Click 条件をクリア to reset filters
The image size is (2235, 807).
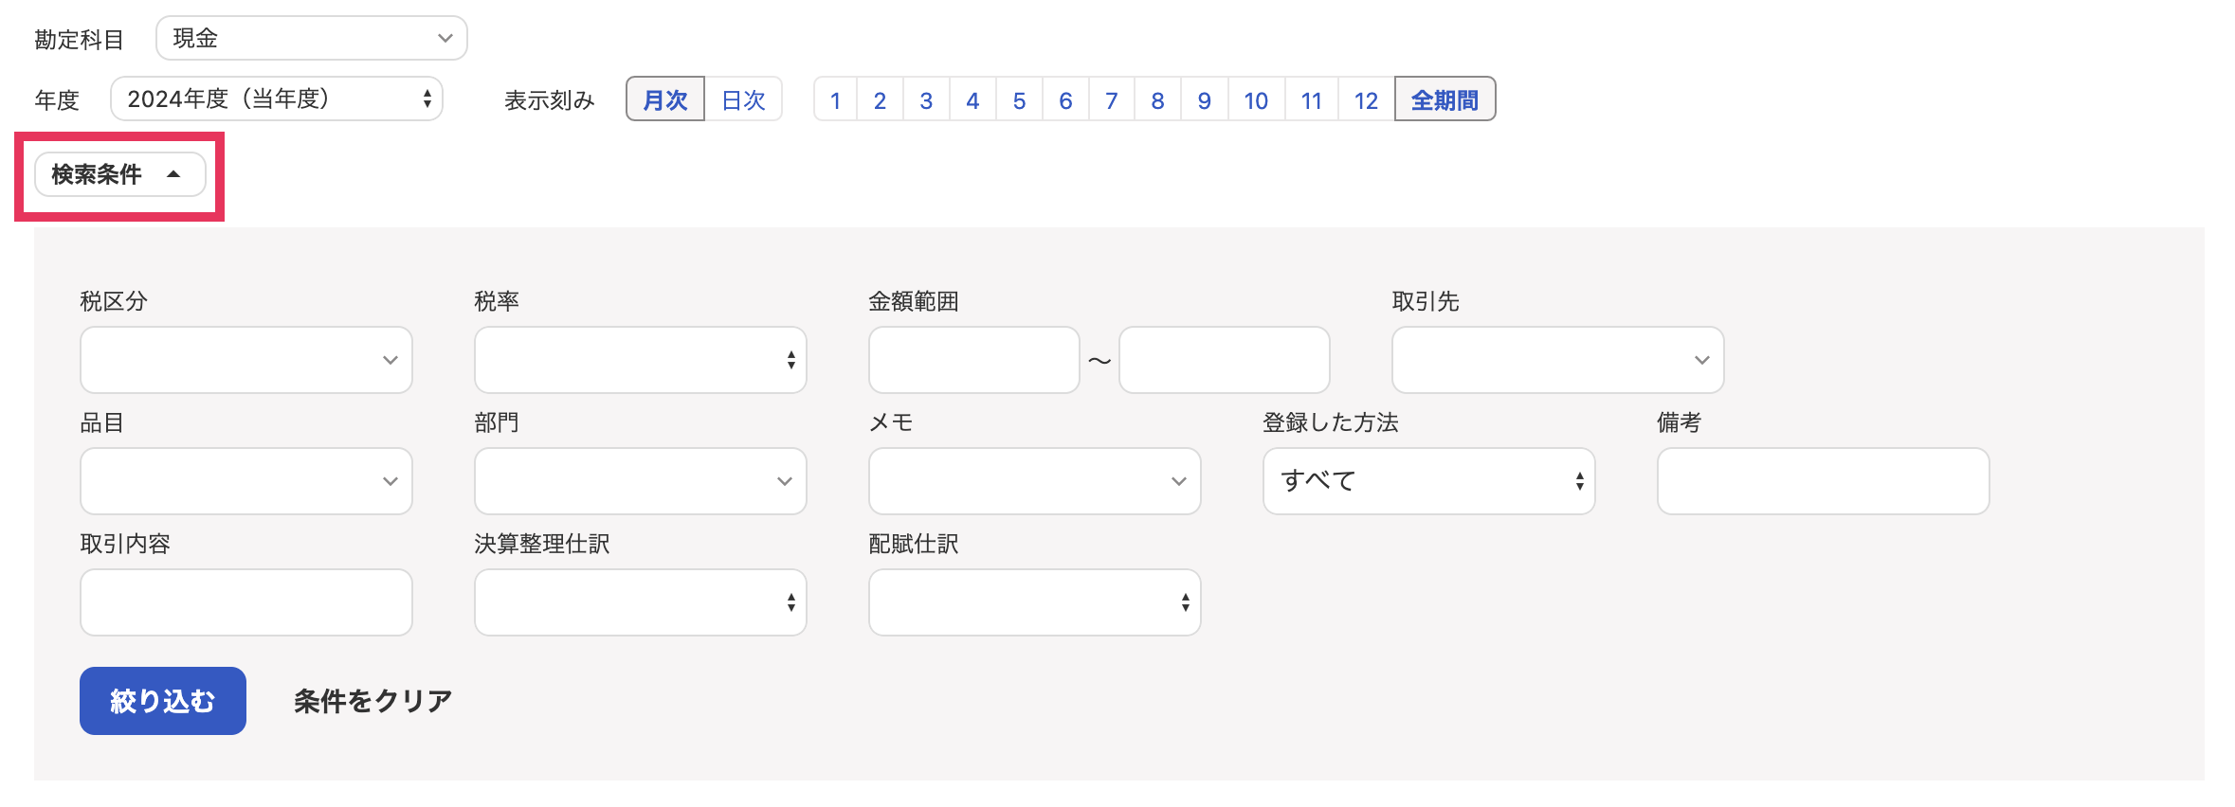tap(372, 701)
